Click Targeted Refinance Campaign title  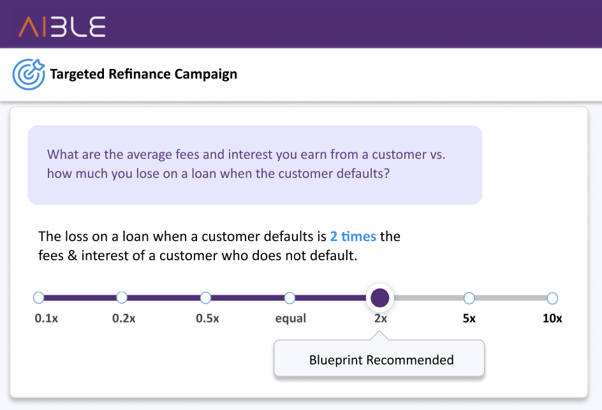tap(143, 74)
